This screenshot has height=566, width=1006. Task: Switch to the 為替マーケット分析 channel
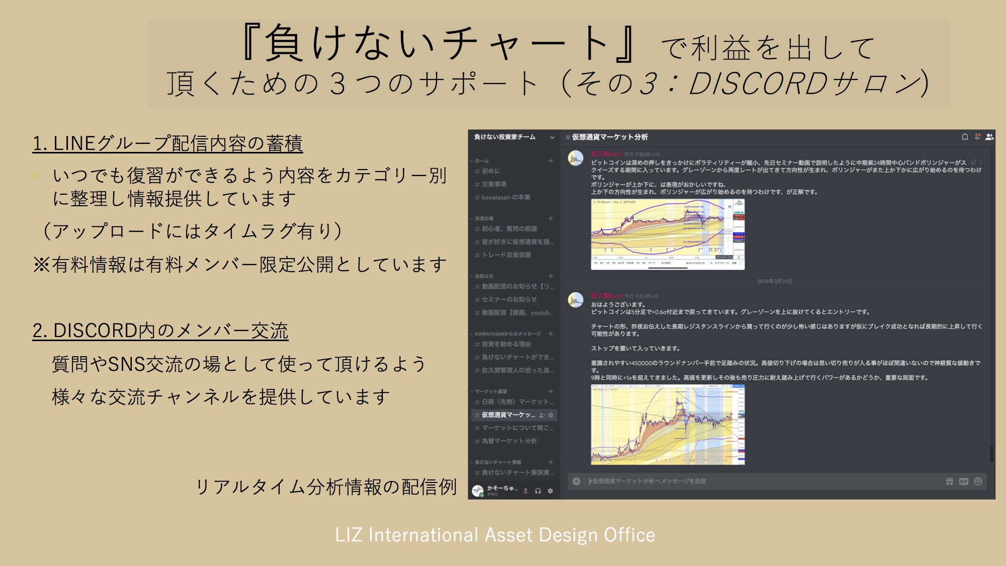click(507, 441)
